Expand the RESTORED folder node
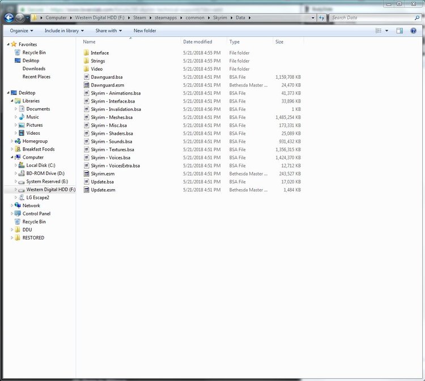The height and width of the screenshot is (381, 425). click(12, 238)
